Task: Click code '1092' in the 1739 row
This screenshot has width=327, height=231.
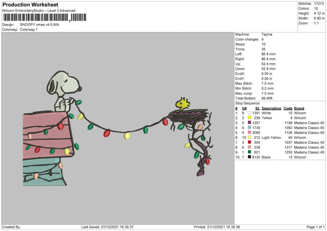Action: click(x=288, y=128)
